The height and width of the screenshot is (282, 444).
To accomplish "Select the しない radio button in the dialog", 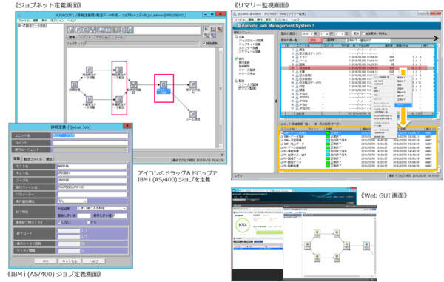I will [59, 222].
